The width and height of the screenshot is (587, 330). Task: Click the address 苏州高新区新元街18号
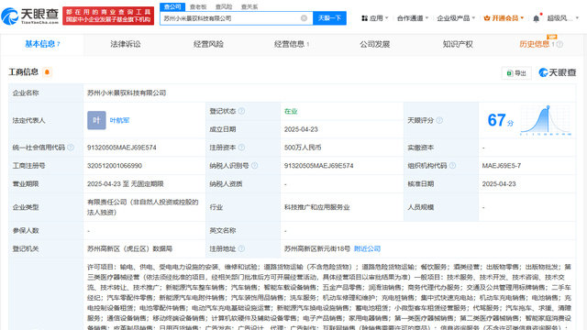317,248
